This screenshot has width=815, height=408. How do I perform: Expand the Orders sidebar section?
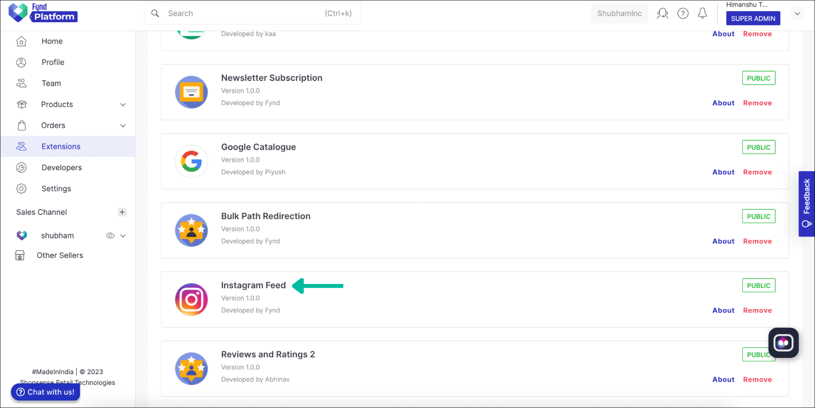[123, 126]
